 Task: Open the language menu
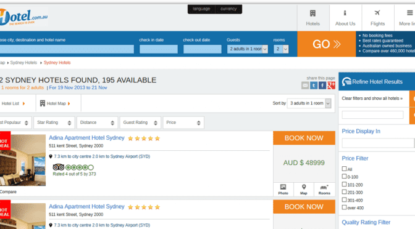201,9
